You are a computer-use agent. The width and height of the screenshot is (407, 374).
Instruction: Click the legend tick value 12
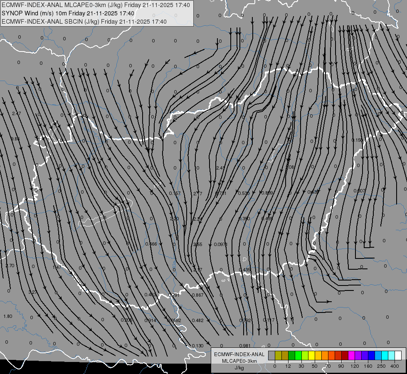click(x=288, y=366)
